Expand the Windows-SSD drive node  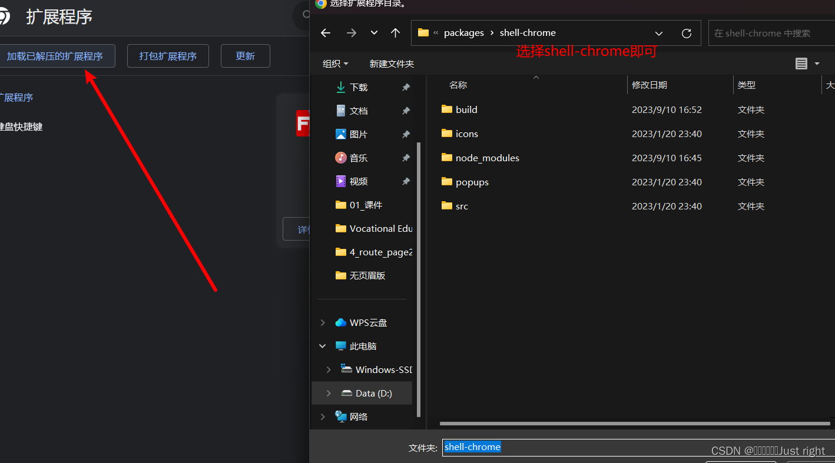[329, 369]
